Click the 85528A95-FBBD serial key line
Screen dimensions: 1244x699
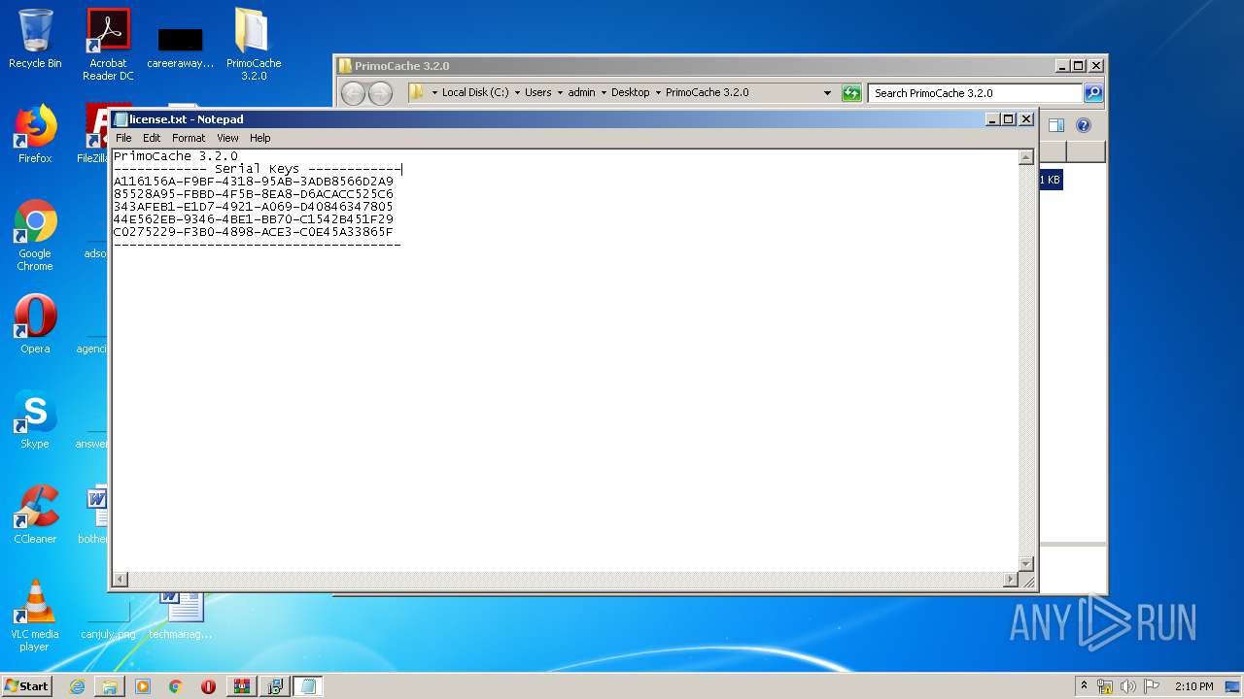pos(254,194)
